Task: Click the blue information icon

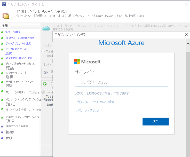Action: click(46, 73)
